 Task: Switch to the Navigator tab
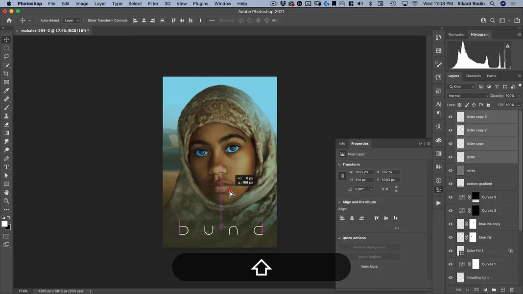[456, 34]
